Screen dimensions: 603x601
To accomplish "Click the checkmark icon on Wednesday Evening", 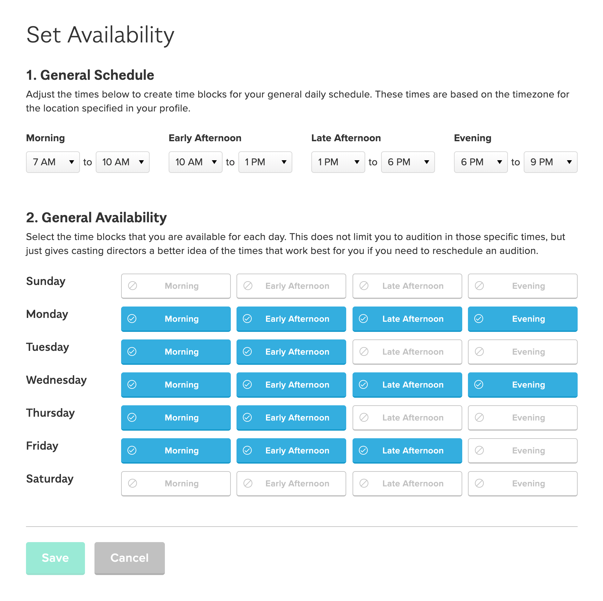I will [479, 384].
